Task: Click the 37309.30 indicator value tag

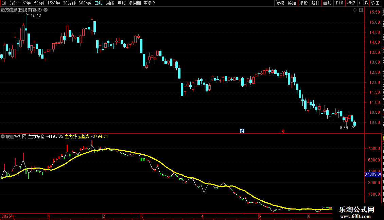Action: [373, 174]
